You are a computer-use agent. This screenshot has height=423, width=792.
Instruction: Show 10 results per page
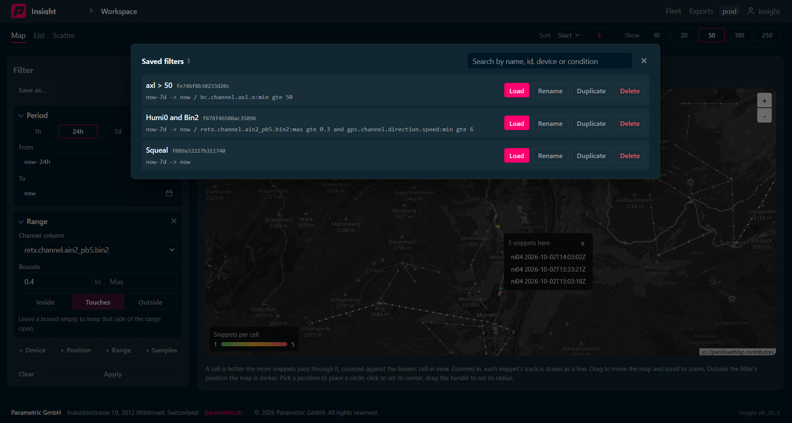tap(656, 35)
